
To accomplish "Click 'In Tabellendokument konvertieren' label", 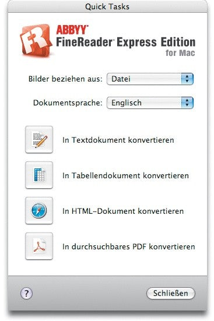I will pyautogui.click(x=125, y=175).
